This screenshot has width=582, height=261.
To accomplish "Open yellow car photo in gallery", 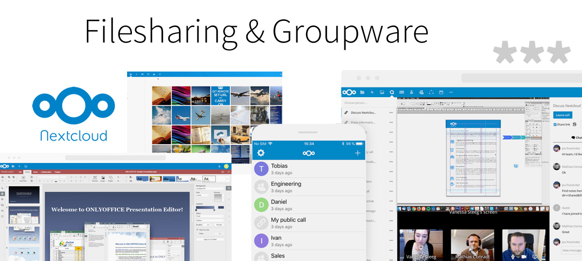I will 241,135.
